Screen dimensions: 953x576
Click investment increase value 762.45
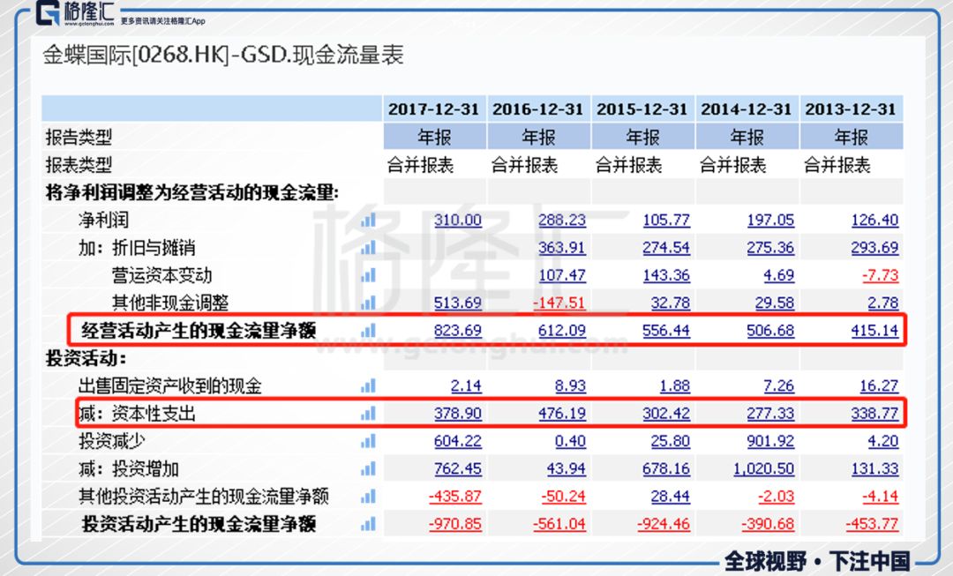coord(458,468)
